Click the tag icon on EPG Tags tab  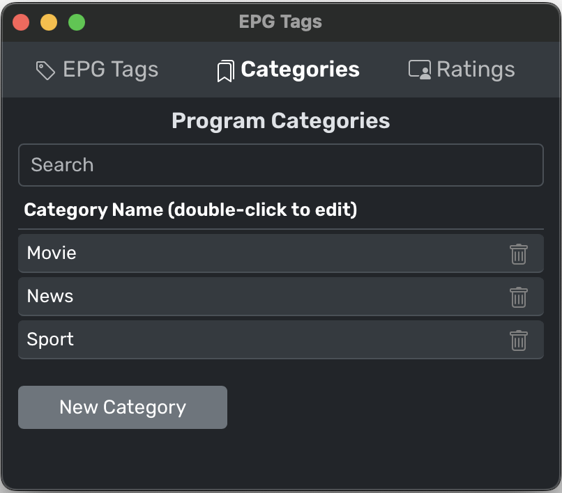coord(45,70)
